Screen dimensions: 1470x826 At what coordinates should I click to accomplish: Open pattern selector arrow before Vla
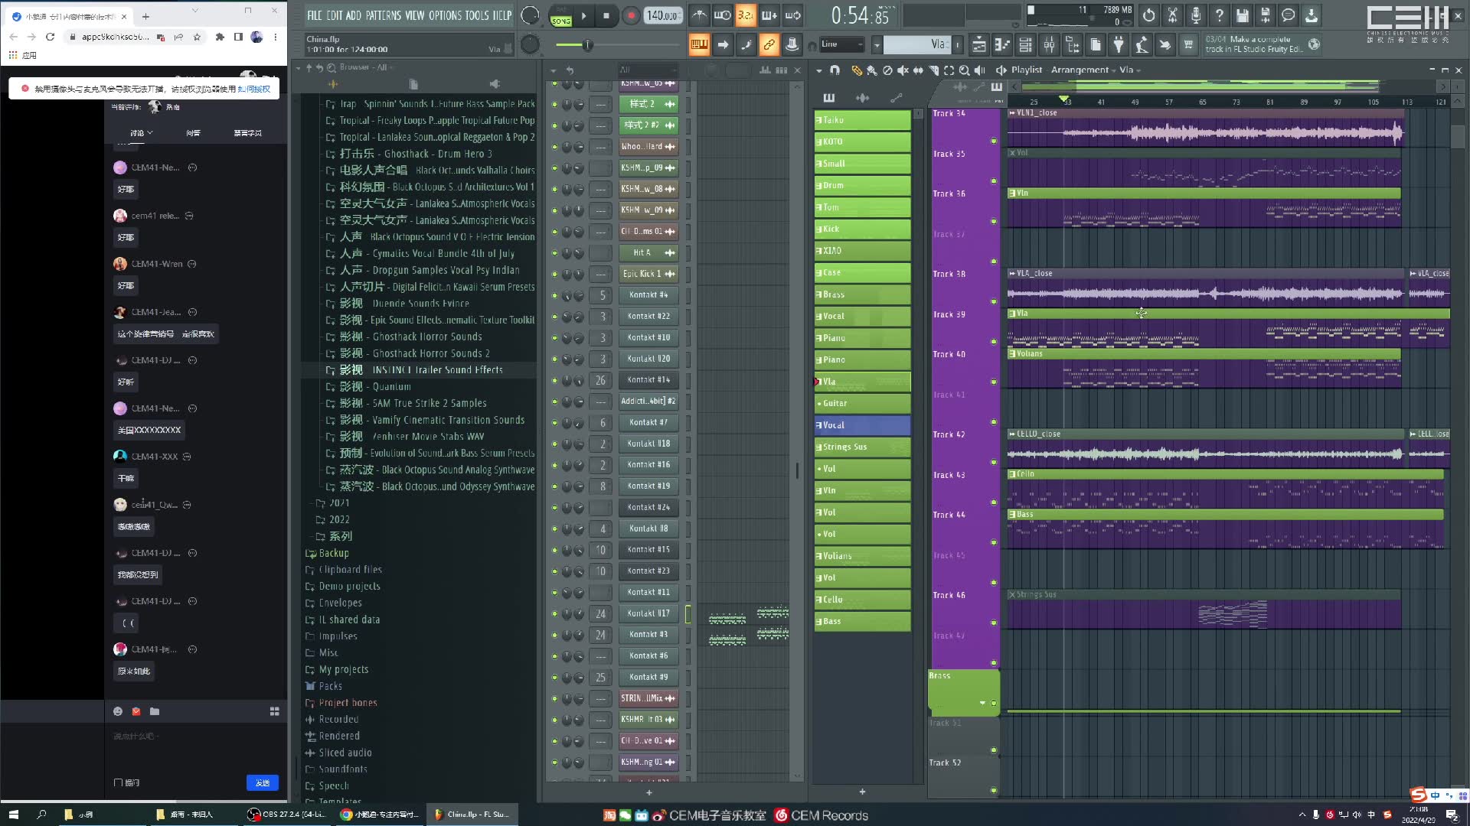pos(877,45)
